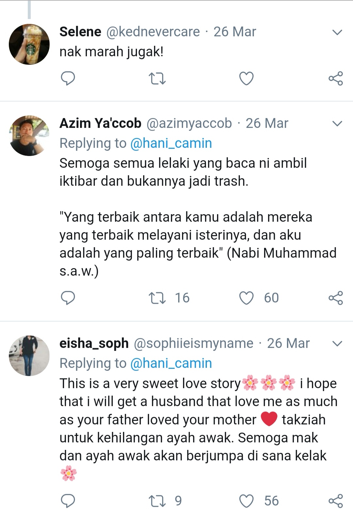Reply to Selene's tweet

[x=68, y=78]
